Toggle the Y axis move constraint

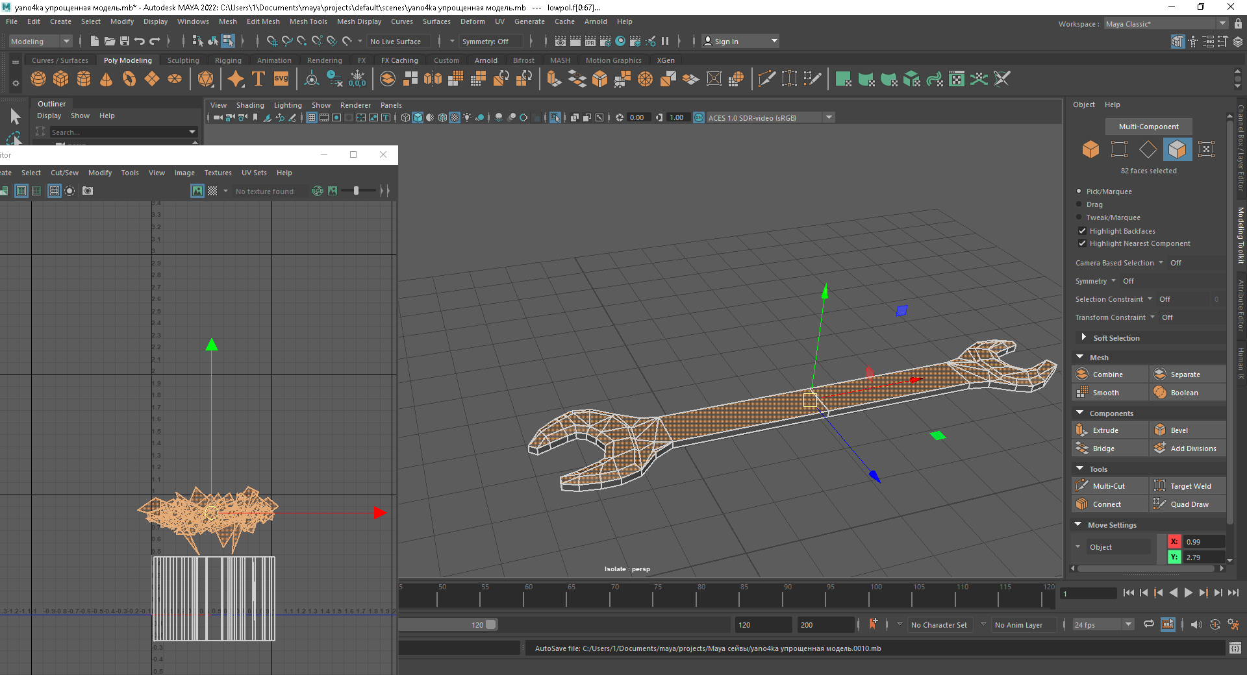(x=1174, y=558)
